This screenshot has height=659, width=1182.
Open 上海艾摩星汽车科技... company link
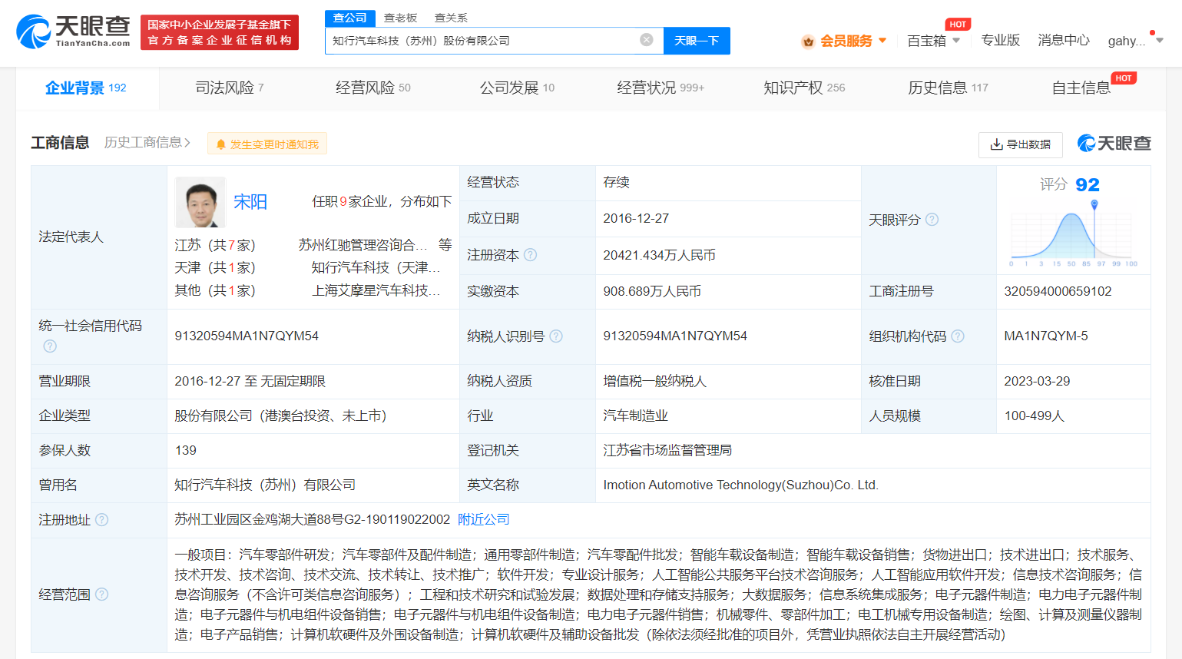click(376, 291)
